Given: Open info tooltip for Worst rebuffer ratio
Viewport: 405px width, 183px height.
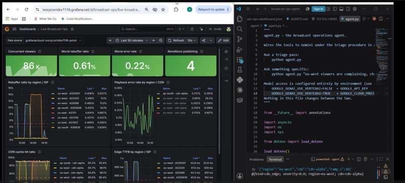Looking at the screenshot, I should 93,52.
